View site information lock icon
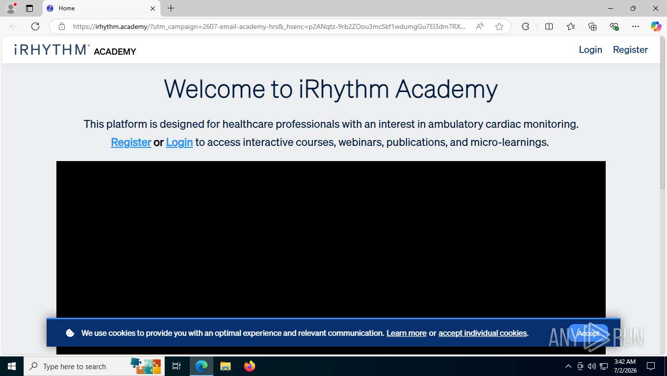 point(61,26)
